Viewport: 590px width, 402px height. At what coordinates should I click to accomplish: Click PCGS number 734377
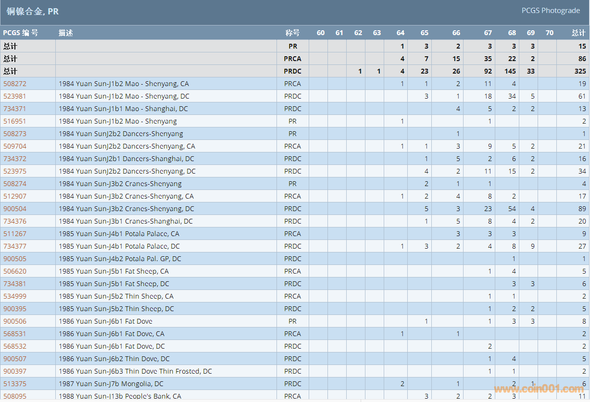coord(15,246)
